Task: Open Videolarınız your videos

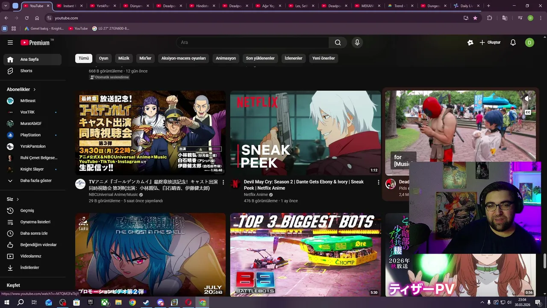Action: pyautogui.click(x=32, y=256)
